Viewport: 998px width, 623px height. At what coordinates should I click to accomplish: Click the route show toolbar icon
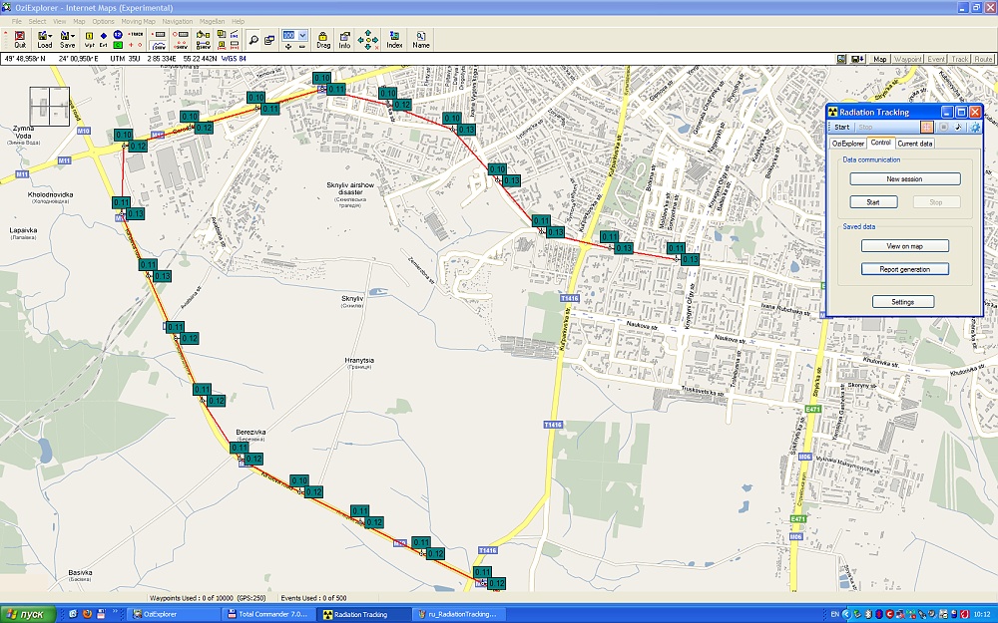204,45
